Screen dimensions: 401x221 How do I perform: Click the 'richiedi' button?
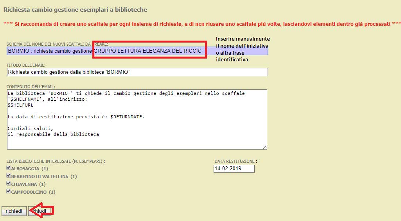(x=14, y=211)
